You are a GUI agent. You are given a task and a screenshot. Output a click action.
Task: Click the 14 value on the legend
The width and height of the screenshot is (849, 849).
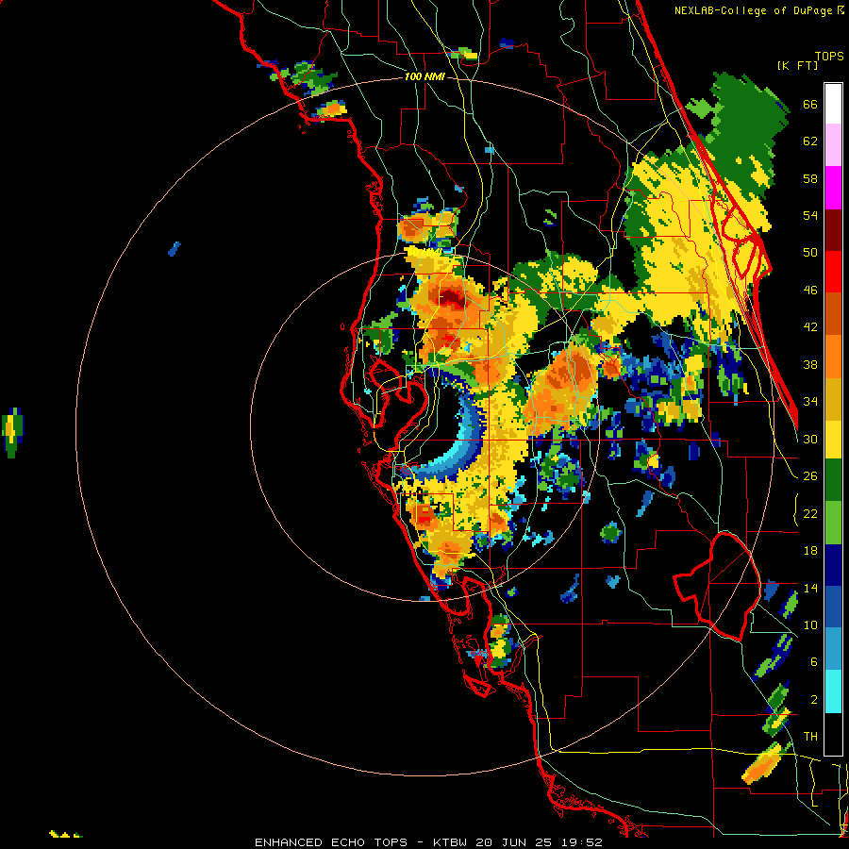(810, 588)
